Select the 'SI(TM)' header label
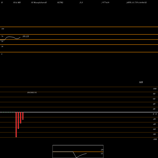This screenshot has width=158, height=158. [60, 3]
